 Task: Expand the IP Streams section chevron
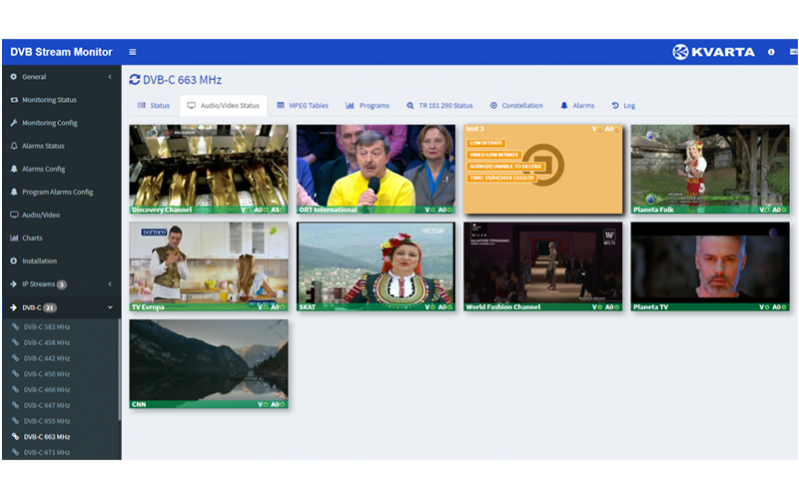click(x=110, y=284)
